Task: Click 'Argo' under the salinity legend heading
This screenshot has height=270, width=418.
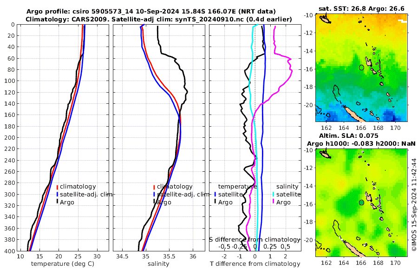Action: (x=283, y=202)
